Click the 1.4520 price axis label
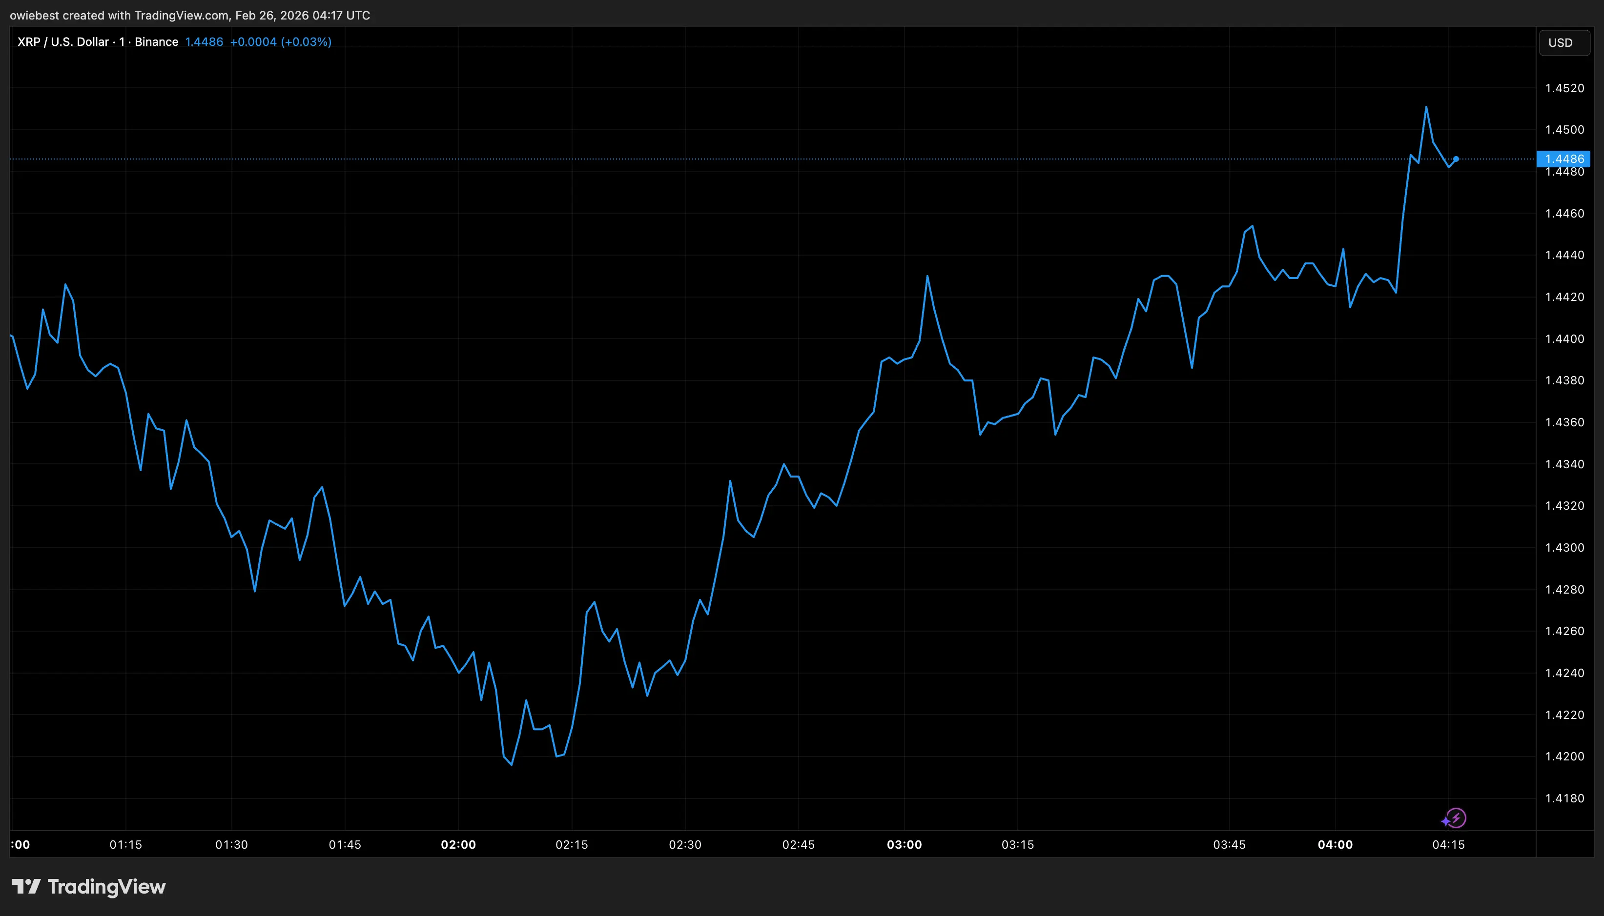Viewport: 1604px width, 916px height. coord(1564,88)
